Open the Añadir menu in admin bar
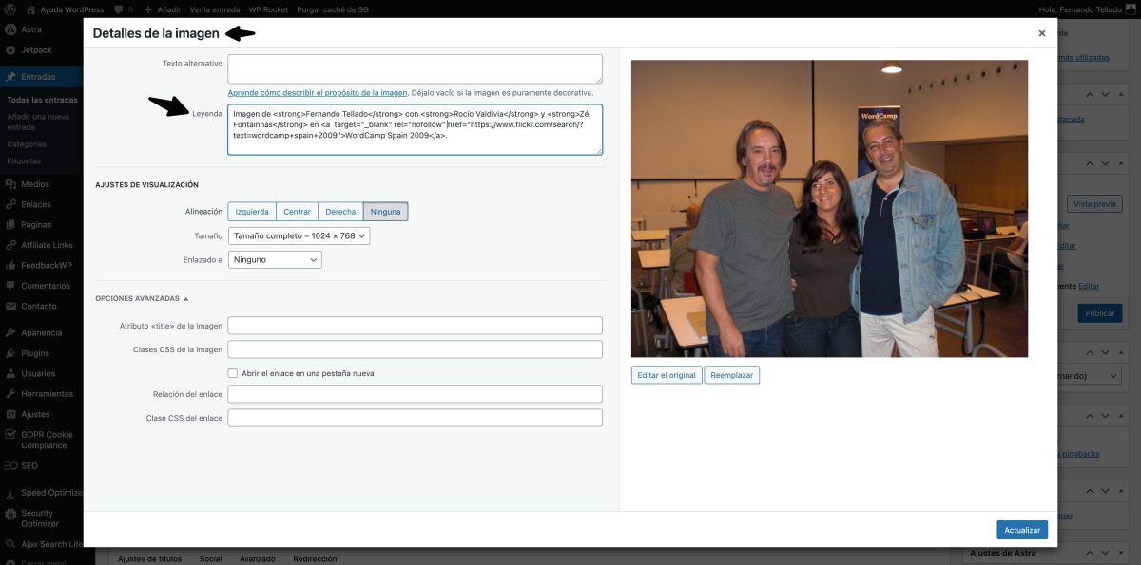Screen dimensions: 1141x565 (x=161, y=9)
